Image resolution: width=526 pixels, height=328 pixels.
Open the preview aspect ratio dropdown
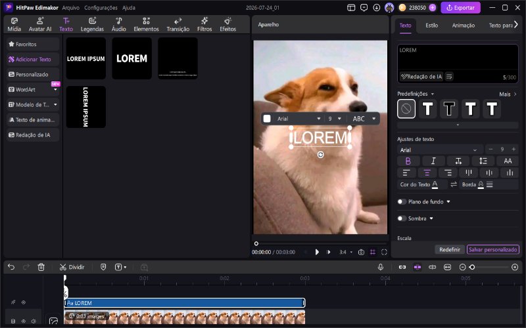point(346,252)
